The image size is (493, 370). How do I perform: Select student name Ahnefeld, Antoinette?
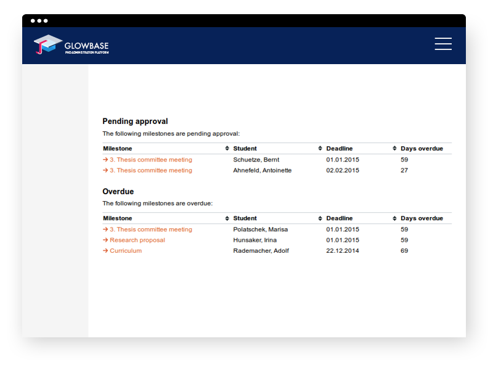tap(263, 170)
